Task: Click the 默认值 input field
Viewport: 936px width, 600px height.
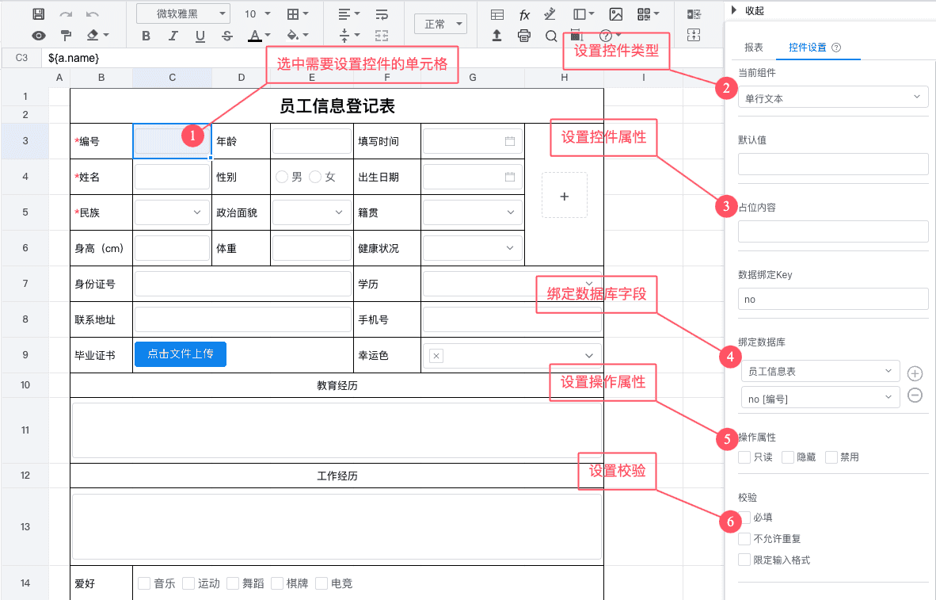Action: pyautogui.click(x=833, y=164)
